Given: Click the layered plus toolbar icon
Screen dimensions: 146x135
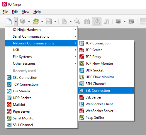Looking at the screenshot, I should click(x=23, y=21).
